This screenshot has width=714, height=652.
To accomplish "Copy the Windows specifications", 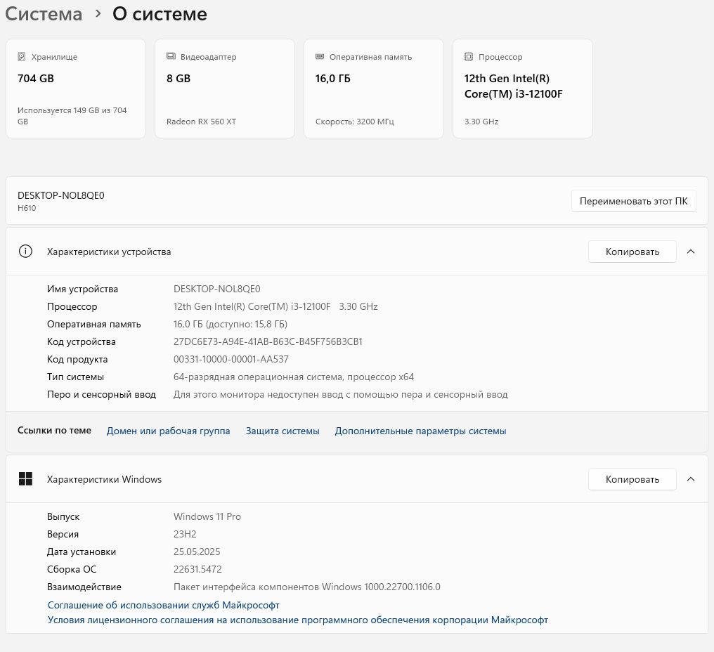I will click(632, 479).
